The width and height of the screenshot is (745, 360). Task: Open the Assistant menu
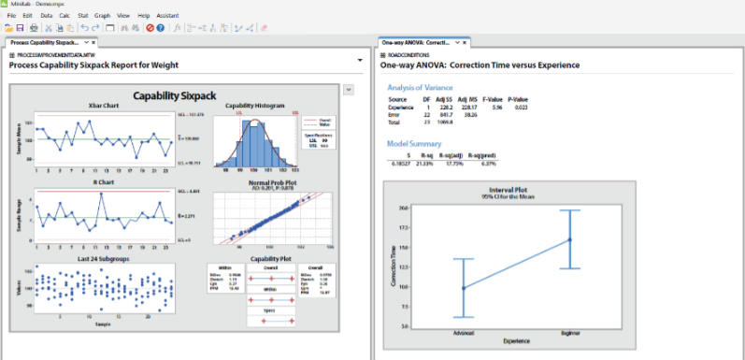click(x=167, y=16)
